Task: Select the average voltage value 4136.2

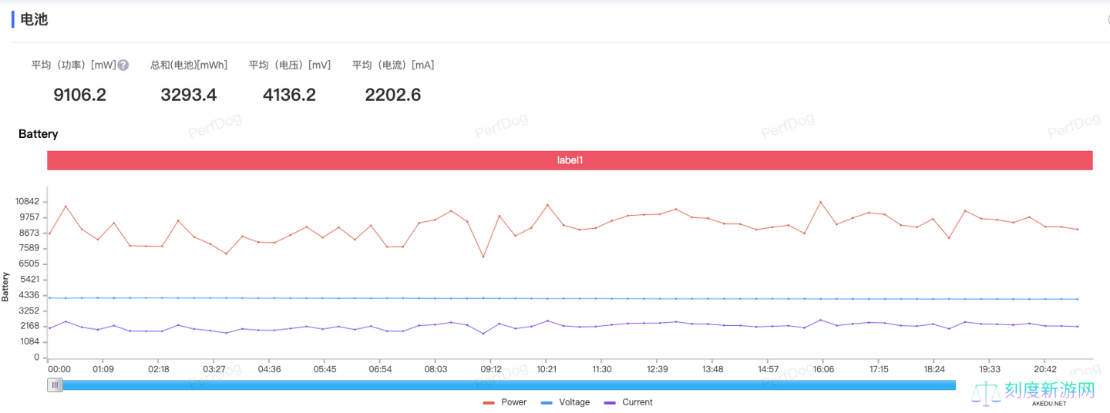Action: [x=289, y=95]
